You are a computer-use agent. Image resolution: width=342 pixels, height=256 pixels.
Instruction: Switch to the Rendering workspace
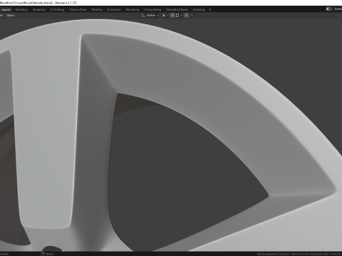(x=133, y=10)
